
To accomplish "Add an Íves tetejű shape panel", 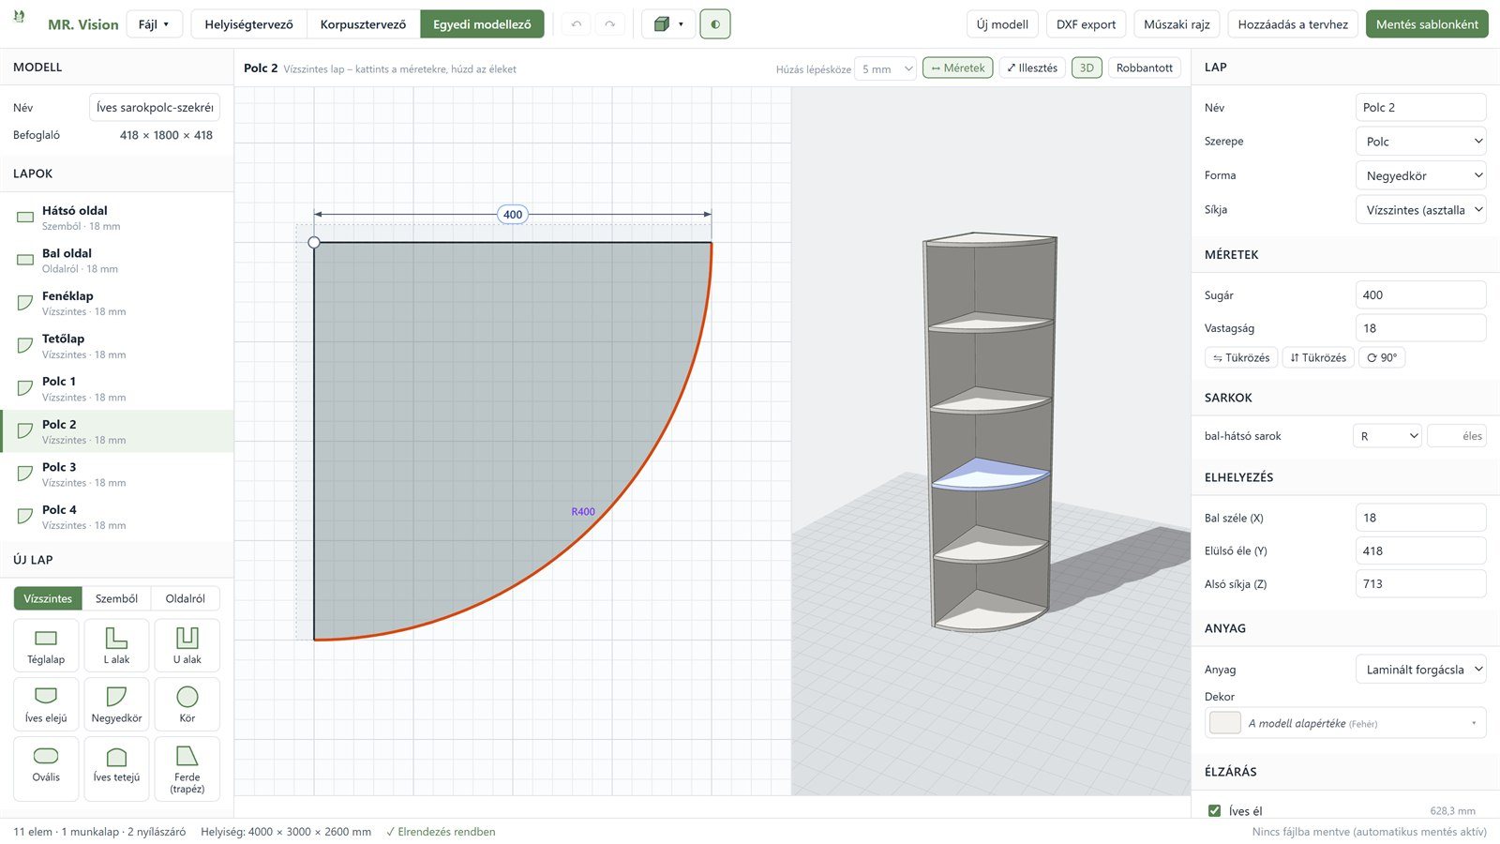I will (116, 769).
